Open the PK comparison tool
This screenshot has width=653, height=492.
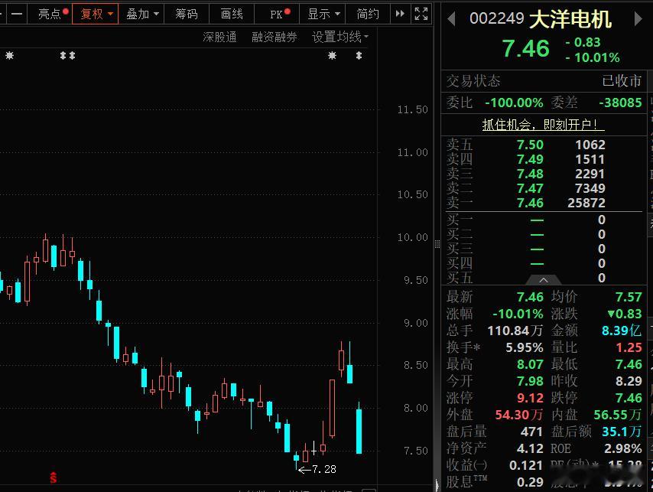(x=277, y=14)
